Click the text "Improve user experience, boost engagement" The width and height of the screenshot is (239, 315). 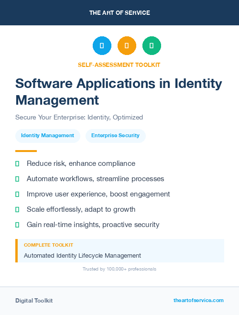(98, 194)
